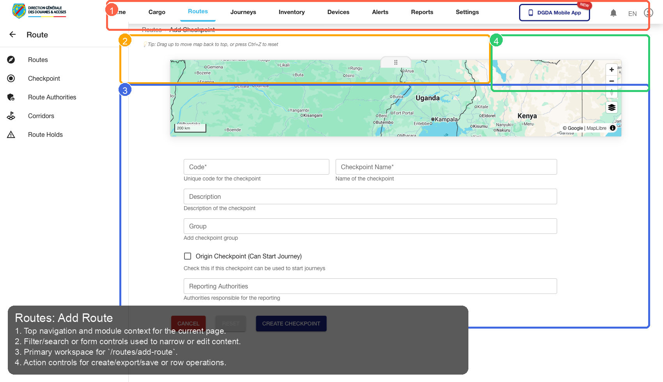Select the Checkpoint sidebar icon

click(11, 78)
